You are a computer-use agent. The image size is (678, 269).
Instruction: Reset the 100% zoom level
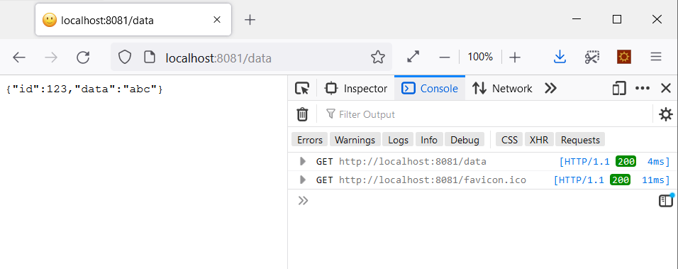(480, 57)
